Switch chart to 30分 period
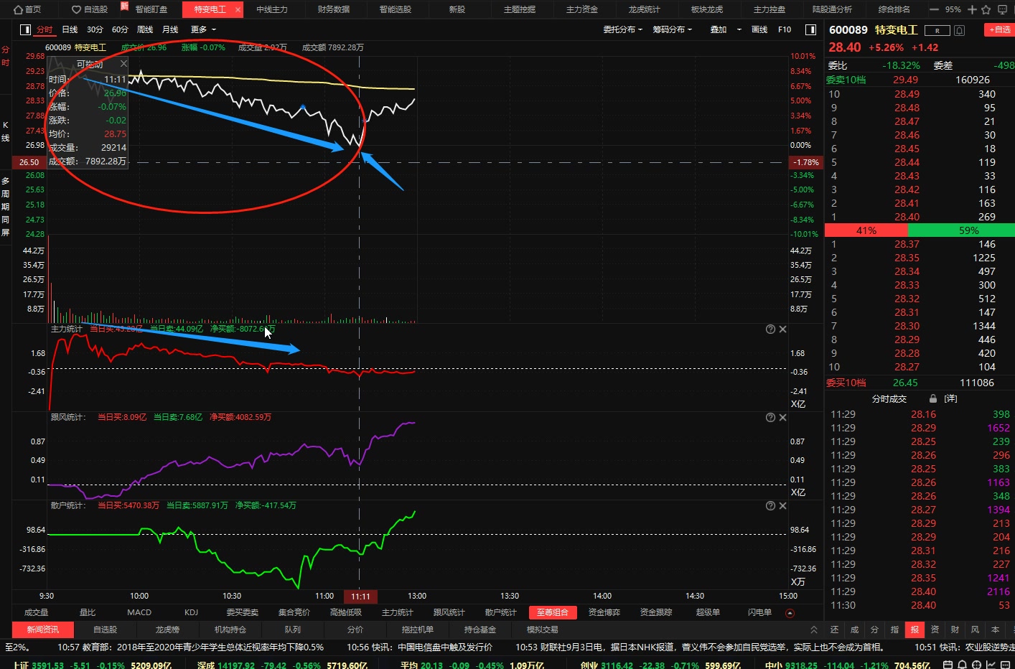Viewport: 1015px width, 669px height. click(x=95, y=29)
